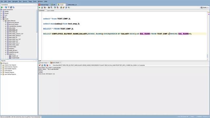Collapse the Oracle connection node
The image size is (210, 118).
1,19
